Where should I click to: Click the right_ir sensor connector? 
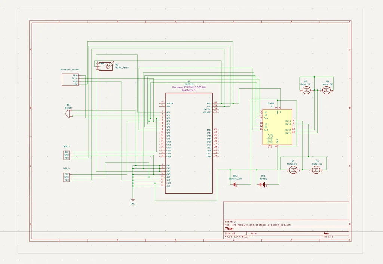click(x=67, y=154)
